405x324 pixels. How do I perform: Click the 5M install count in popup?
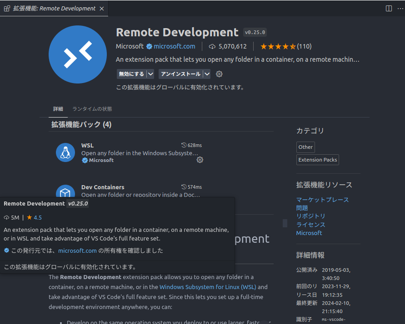click(12, 217)
